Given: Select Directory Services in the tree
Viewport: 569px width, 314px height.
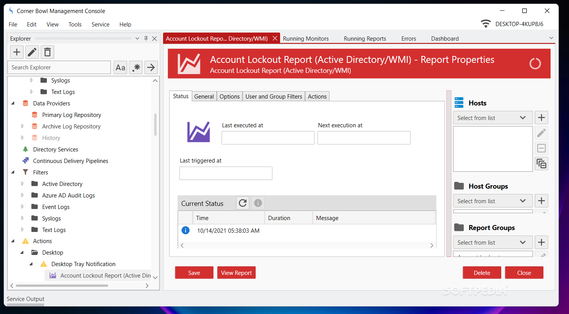Looking at the screenshot, I should click(x=56, y=150).
